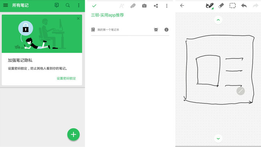Image resolution: width=261 pixels, height=147 pixels.
Task: Select the pen drawing tool
Action: pyautogui.click(x=210, y=6)
